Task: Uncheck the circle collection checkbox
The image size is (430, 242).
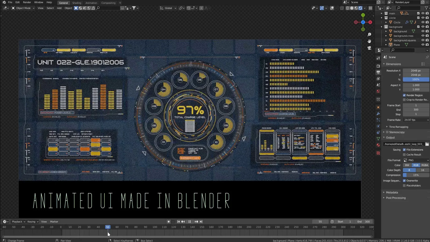Action: pyautogui.click(x=418, y=18)
